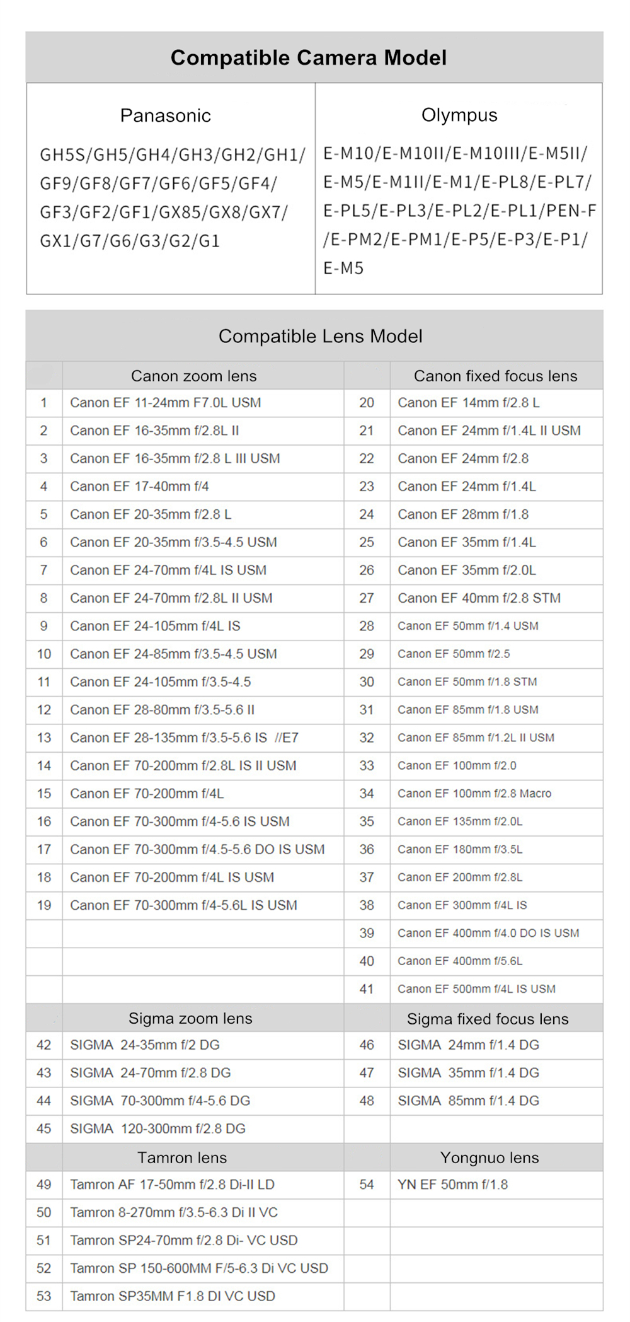Viewport: 630px width, 1322px height.
Task: Select the Canon EF 11-24mm F7.0L USM row
Action: pyautogui.click(x=165, y=403)
